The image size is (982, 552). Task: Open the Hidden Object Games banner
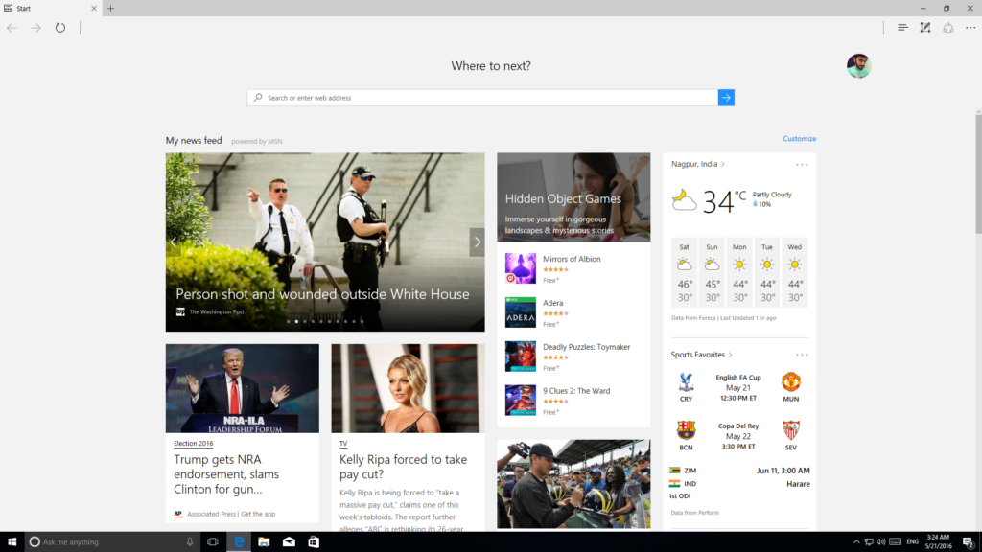tap(573, 197)
